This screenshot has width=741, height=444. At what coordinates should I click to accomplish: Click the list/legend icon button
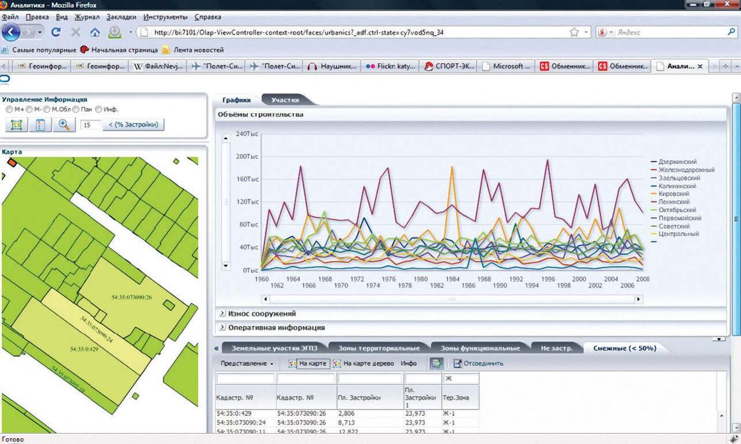point(40,124)
